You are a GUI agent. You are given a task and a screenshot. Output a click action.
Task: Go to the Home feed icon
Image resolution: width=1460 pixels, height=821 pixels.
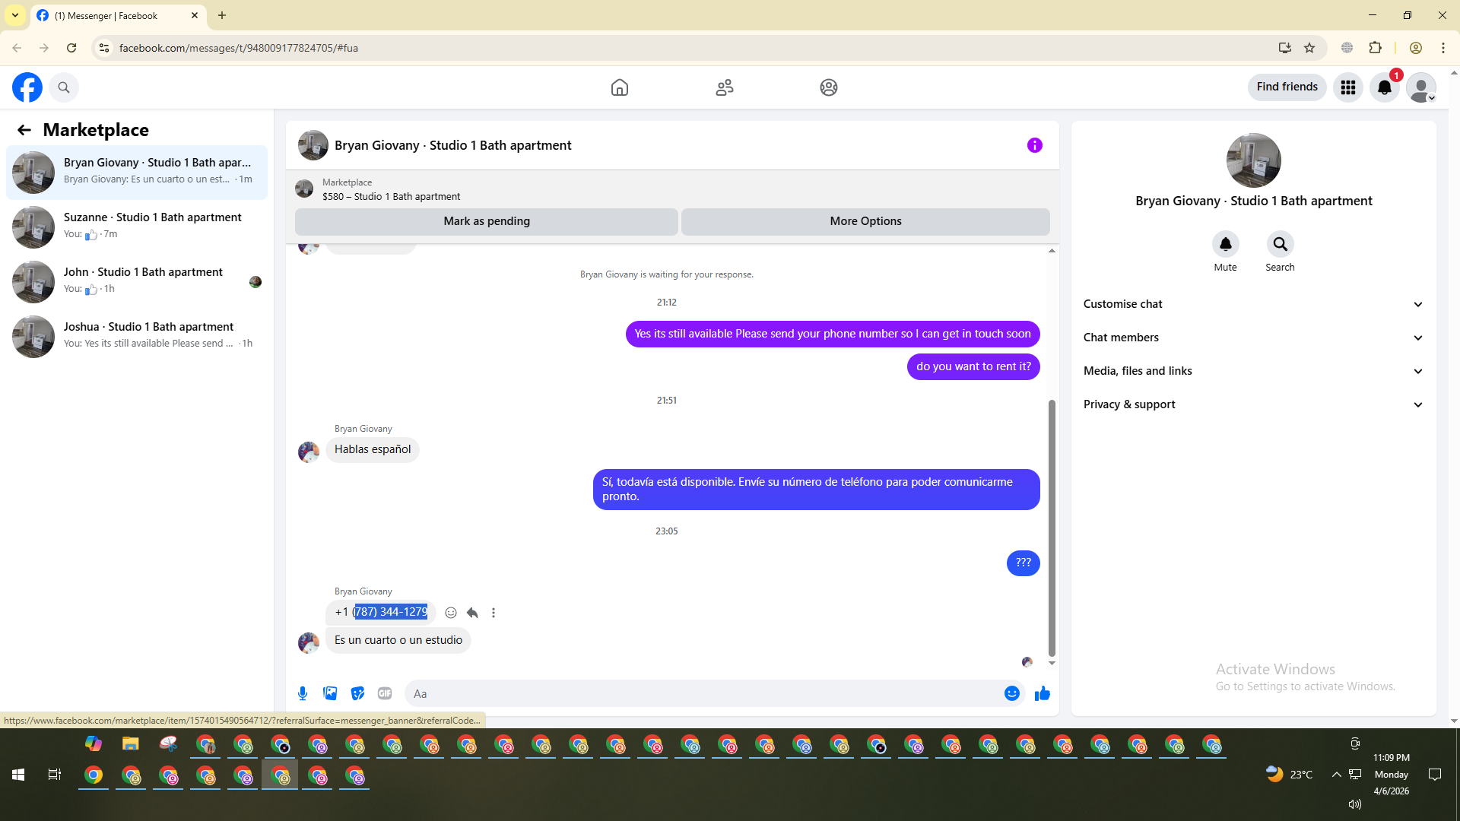coord(620,87)
